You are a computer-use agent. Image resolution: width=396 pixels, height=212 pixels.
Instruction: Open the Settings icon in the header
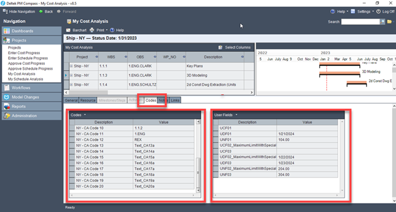click(x=353, y=11)
